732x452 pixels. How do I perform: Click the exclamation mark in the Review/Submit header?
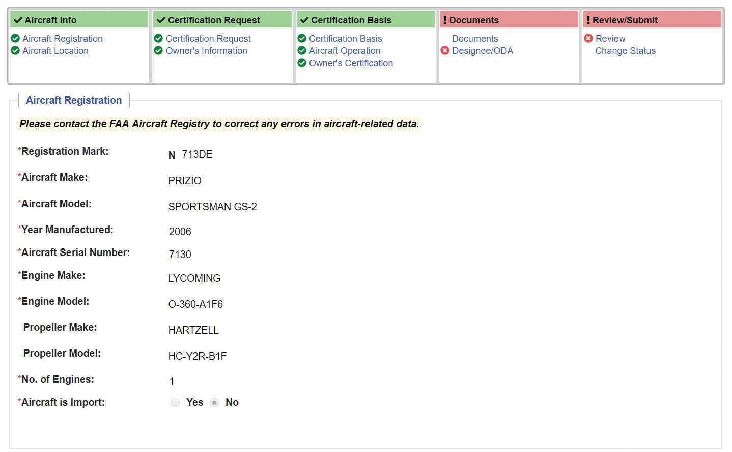coord(588,20)
